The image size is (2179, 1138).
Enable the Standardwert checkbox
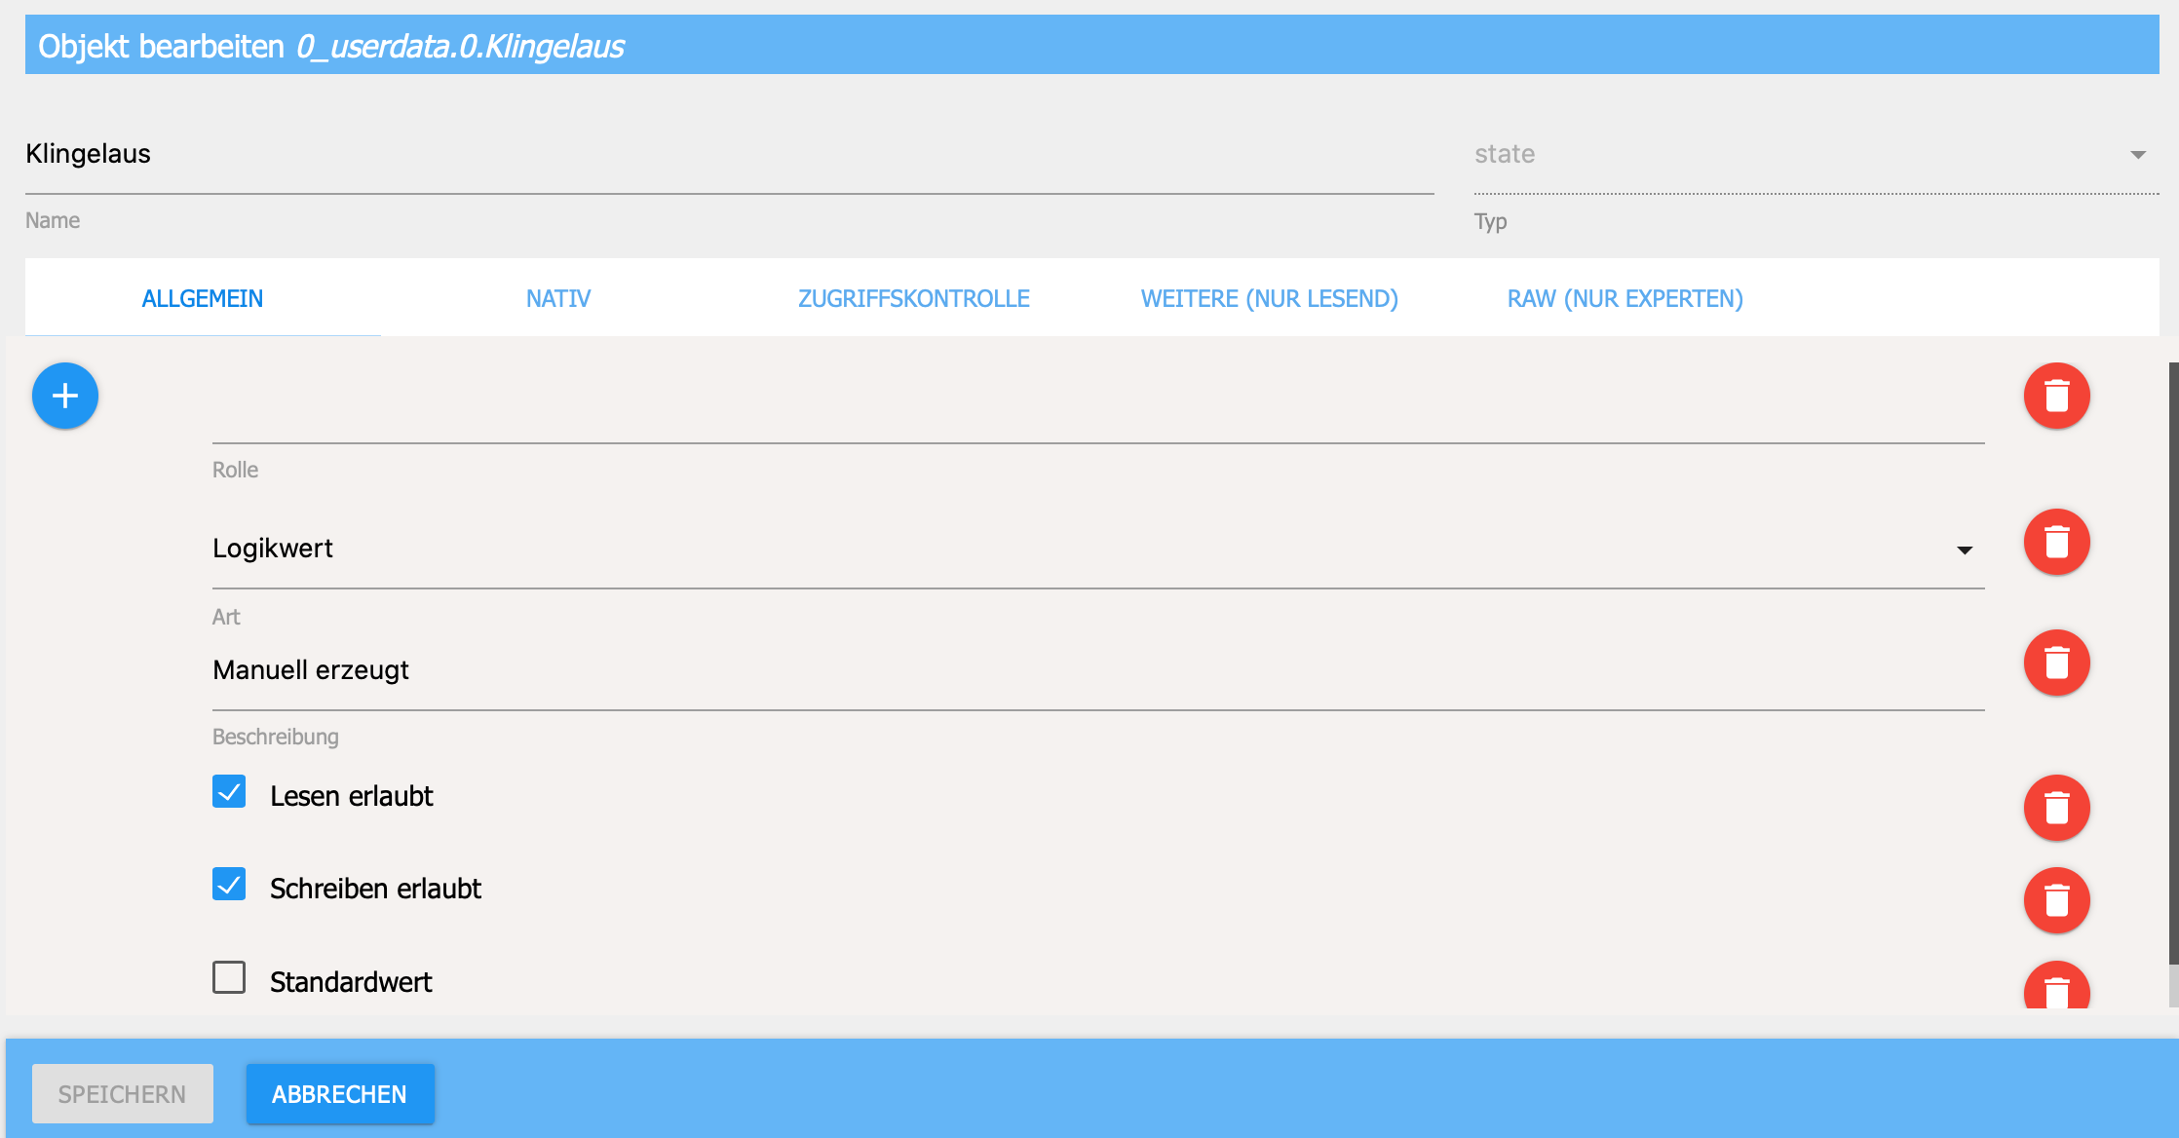[x=229, y=977]
